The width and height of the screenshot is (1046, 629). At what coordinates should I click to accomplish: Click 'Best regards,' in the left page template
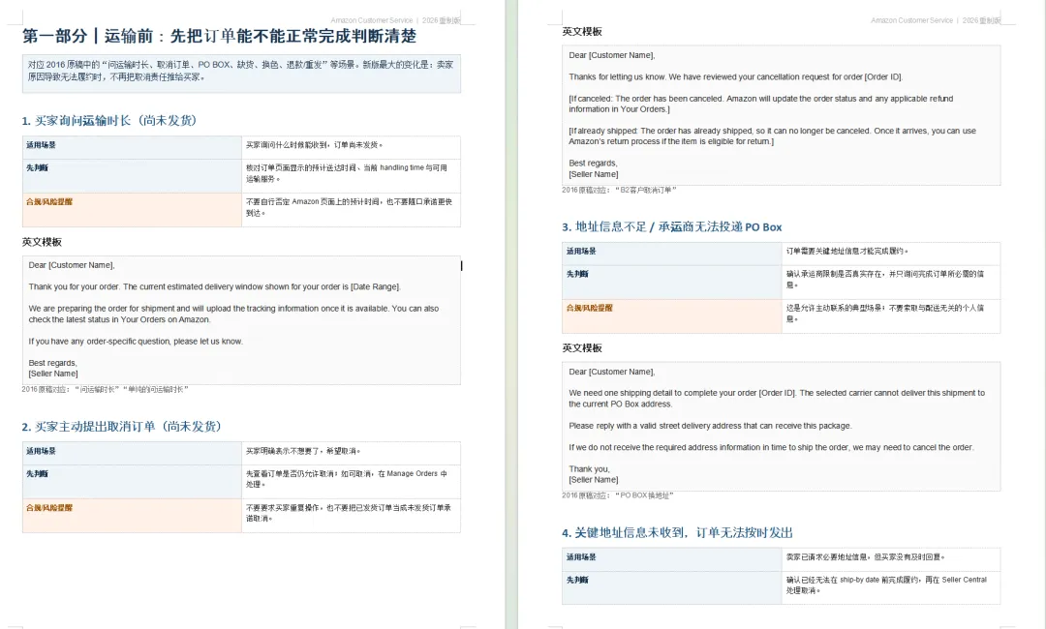tap(52, 363)
